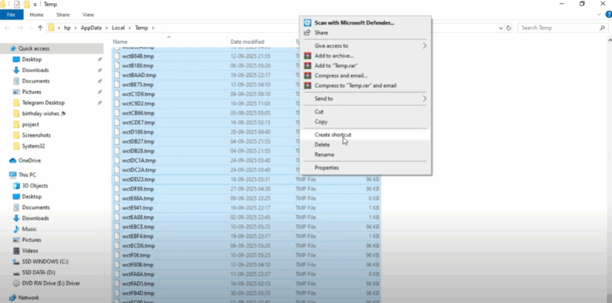Click Scan with Microsoft Defender icon

307,23
